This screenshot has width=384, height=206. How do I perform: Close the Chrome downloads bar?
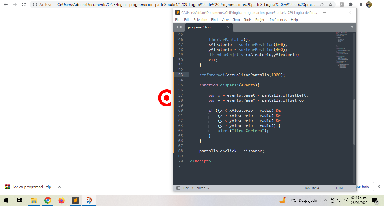click(x=379, y=187)
